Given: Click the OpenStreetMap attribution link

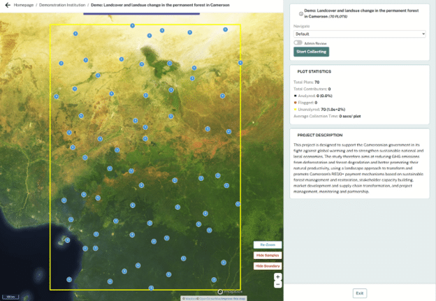Looking at the screenshot, I should pos(210,299).
